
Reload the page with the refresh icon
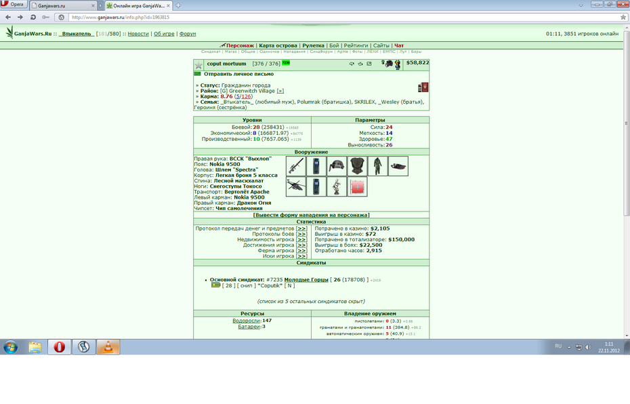(33, 18)
